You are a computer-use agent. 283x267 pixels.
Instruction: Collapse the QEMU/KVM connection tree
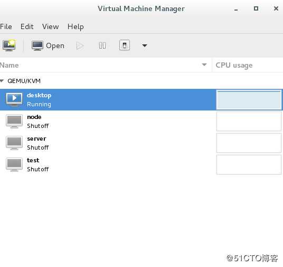coord(2,81)
